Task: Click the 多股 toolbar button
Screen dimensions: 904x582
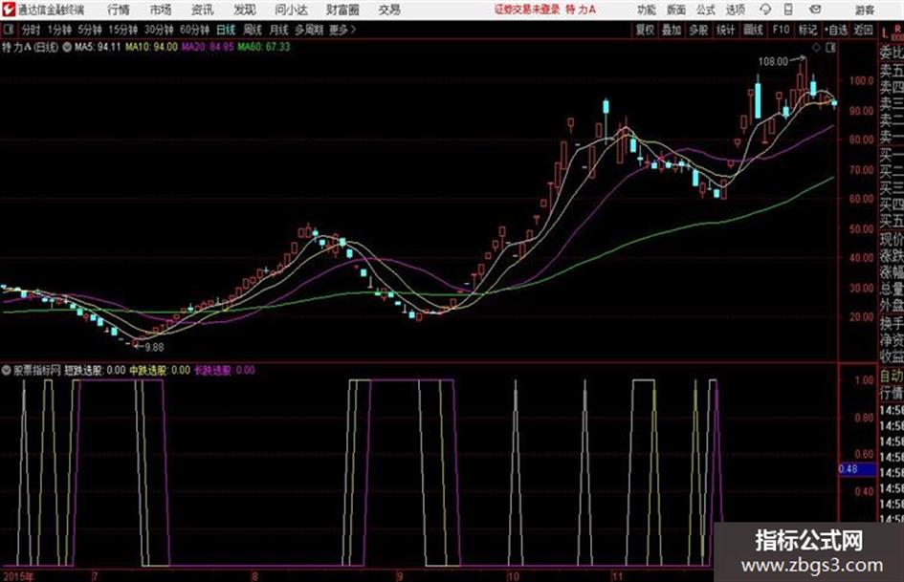Action: pyautogui.click(x=698, y=30)
